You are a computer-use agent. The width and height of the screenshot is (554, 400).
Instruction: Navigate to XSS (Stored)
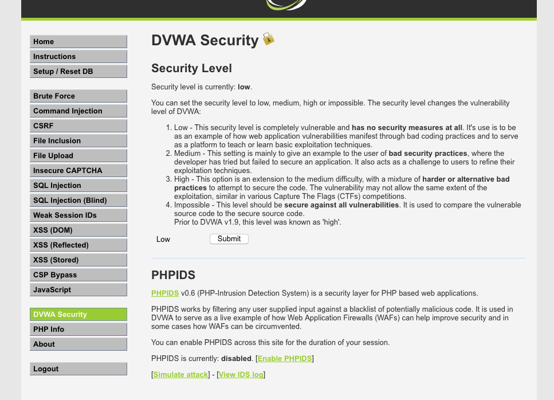[78, 260]
